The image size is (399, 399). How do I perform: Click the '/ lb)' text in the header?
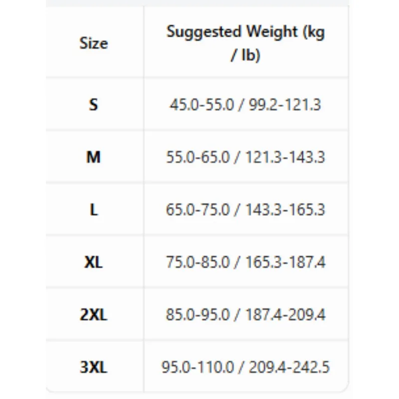point(245,55)
